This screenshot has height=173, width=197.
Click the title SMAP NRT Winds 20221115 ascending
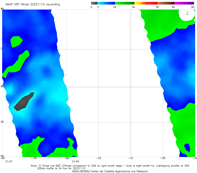click(x=32, y=4)
